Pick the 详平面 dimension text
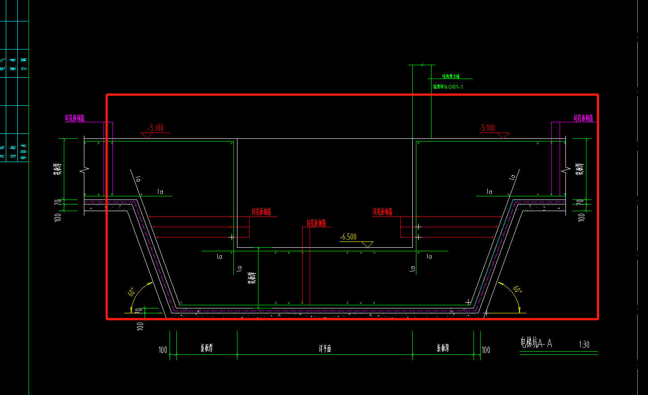The height and width of the screenshot is (395, 648). click(325, 349)
